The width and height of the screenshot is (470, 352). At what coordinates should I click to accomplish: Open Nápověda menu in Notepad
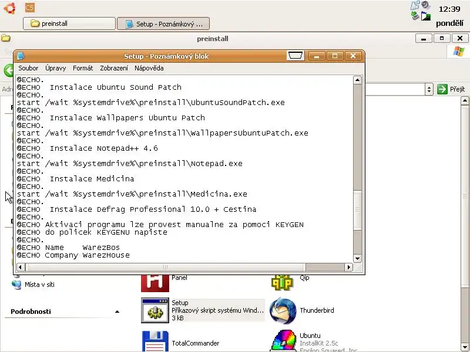click(149, 68)
